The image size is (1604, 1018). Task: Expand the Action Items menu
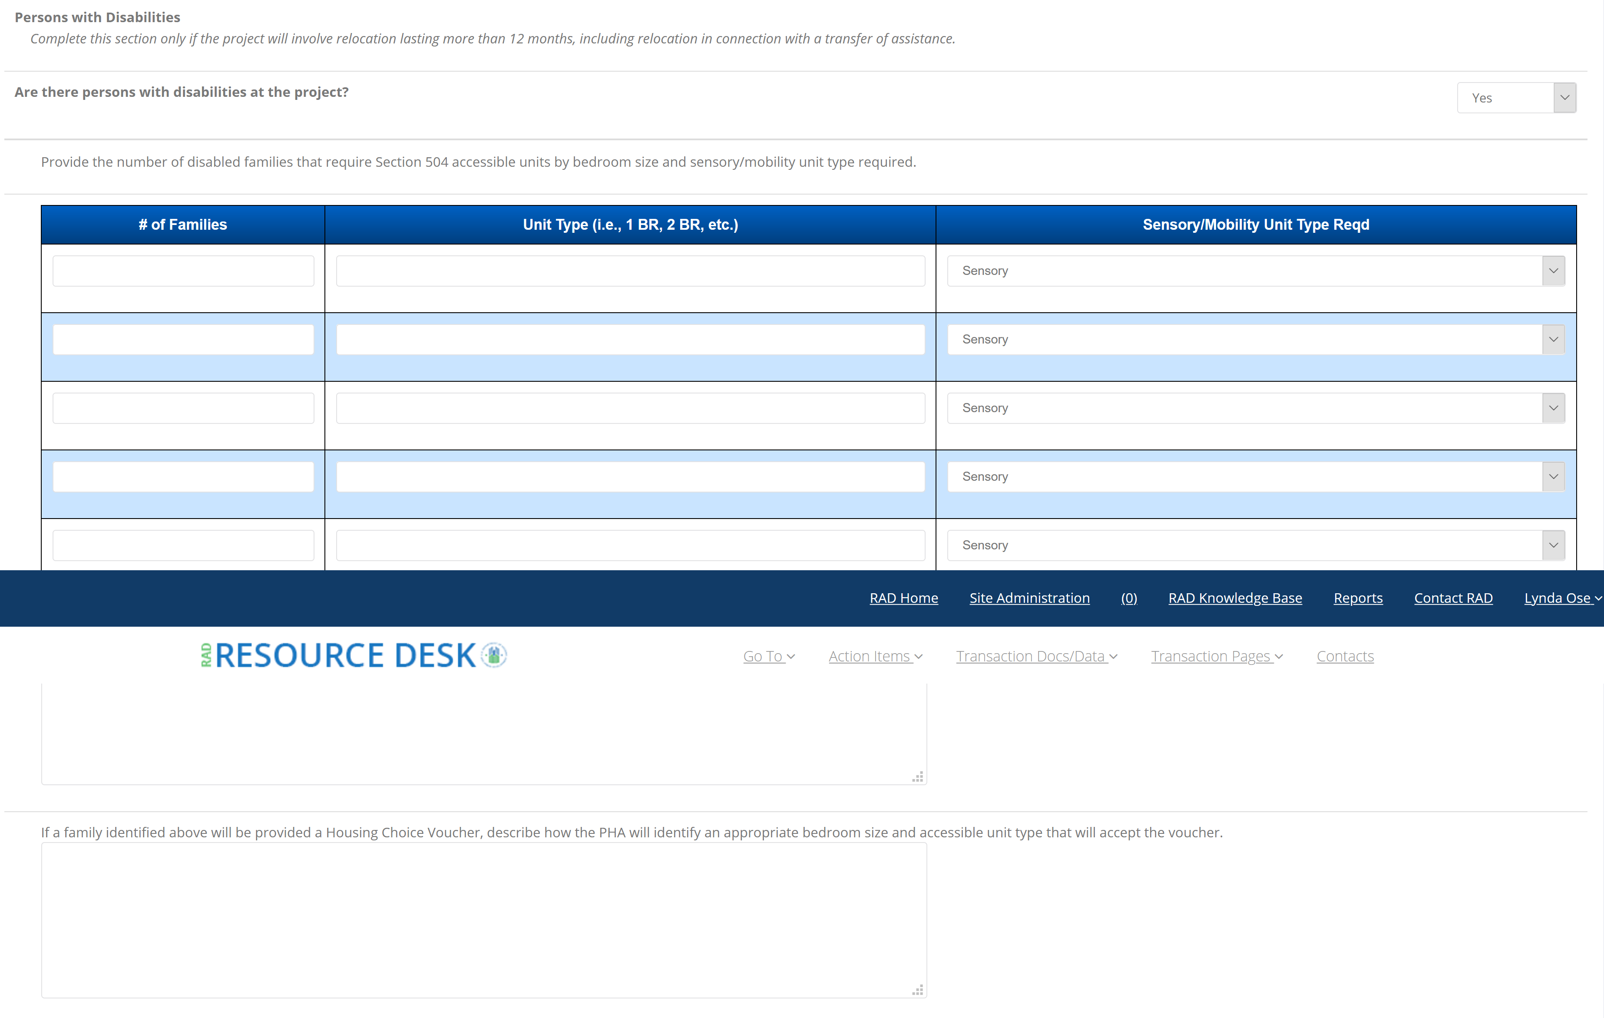[x=875, y=656]
